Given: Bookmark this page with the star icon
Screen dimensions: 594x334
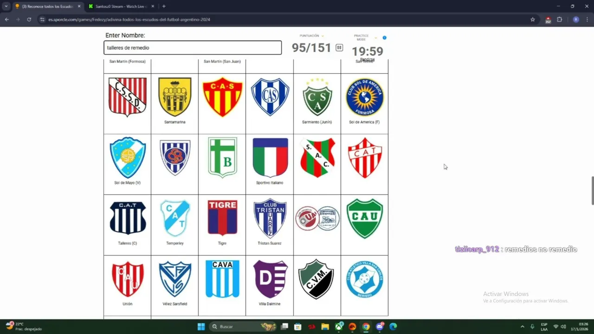Looking at the screenshot, I should pos(533,19).
